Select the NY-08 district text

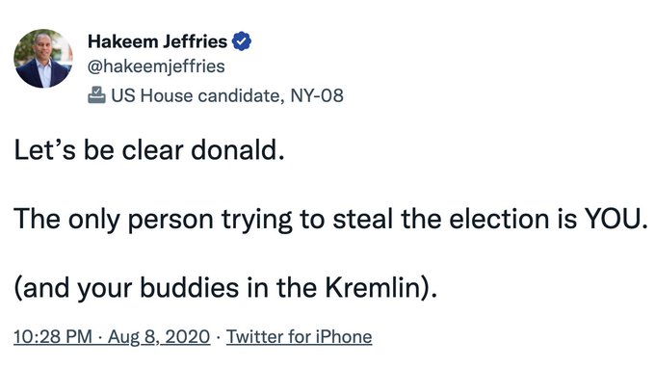[317, 95]
